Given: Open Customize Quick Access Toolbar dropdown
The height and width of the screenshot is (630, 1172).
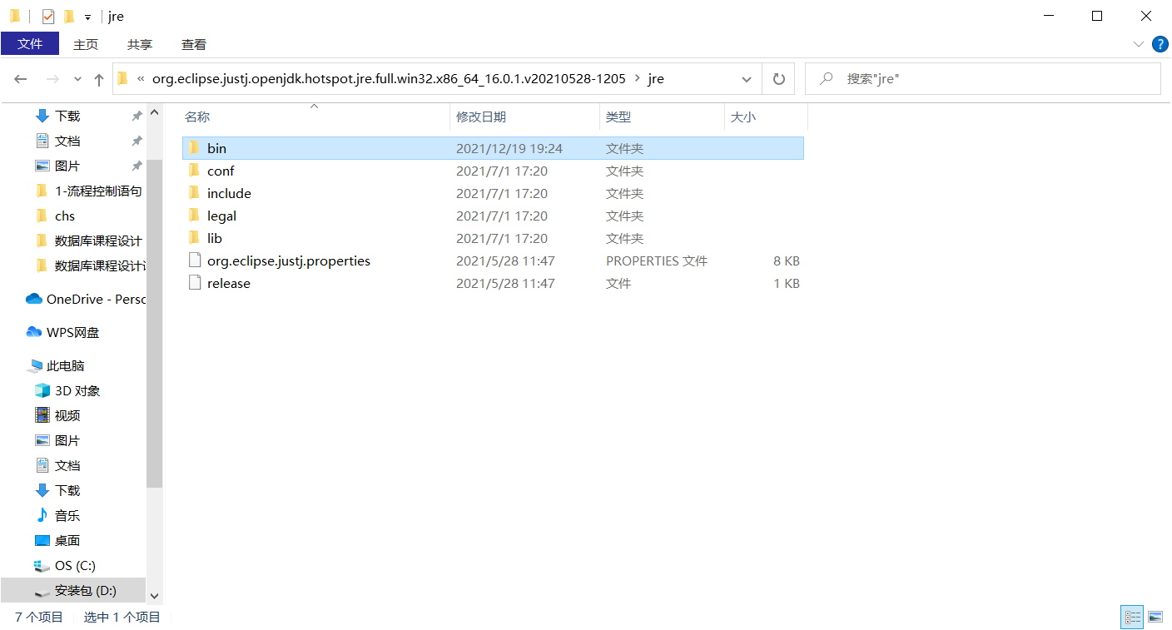Looking at the screenshot, I should pyautogui.click(x=87, y=17).
